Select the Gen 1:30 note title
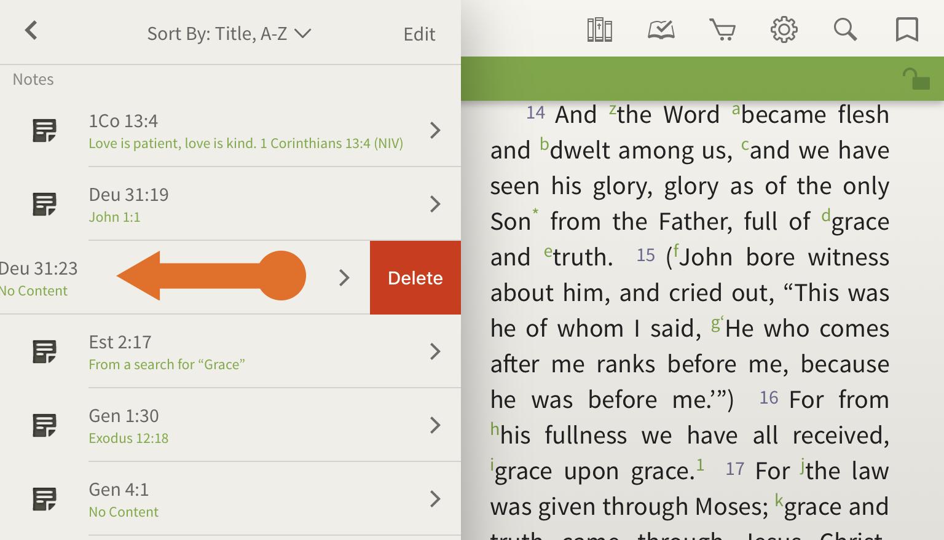This screenshot has height=540, width=944. pos(124,416)
